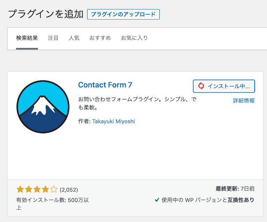
Task: Select the 人気 tab
Action: click(74, 38)
